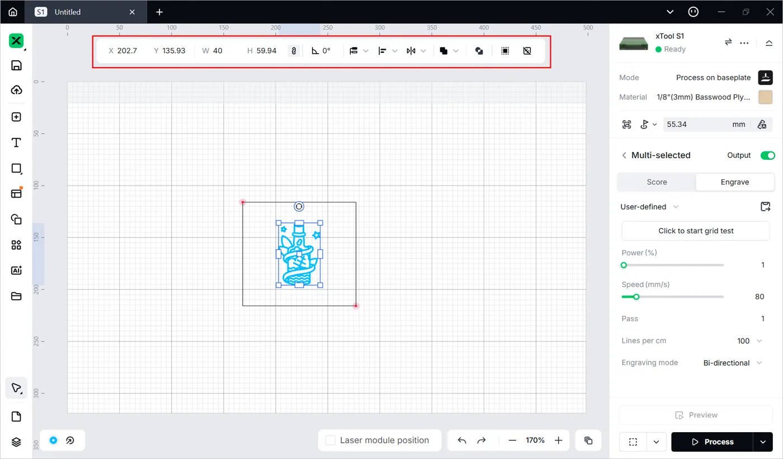
Task: Edit the rotation angle field 0°
Action: point(322,51)
